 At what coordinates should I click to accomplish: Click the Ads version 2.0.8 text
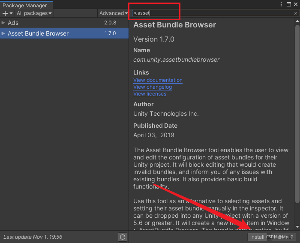pos(110,23)
